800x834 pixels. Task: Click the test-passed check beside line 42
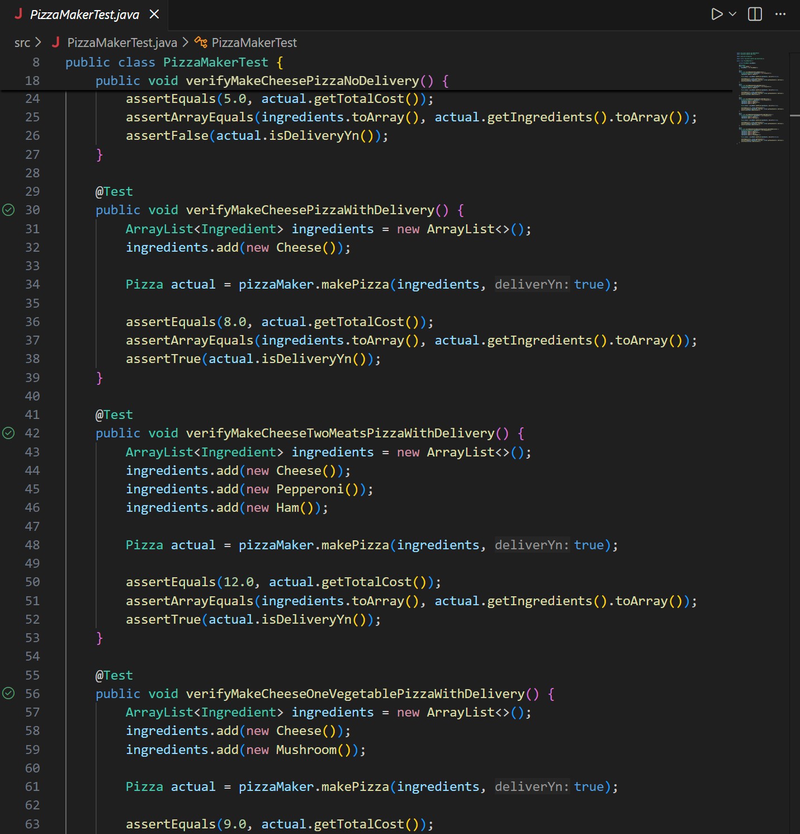(8, 433)
